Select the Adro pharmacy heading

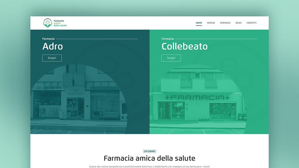[x=53, y=46]
